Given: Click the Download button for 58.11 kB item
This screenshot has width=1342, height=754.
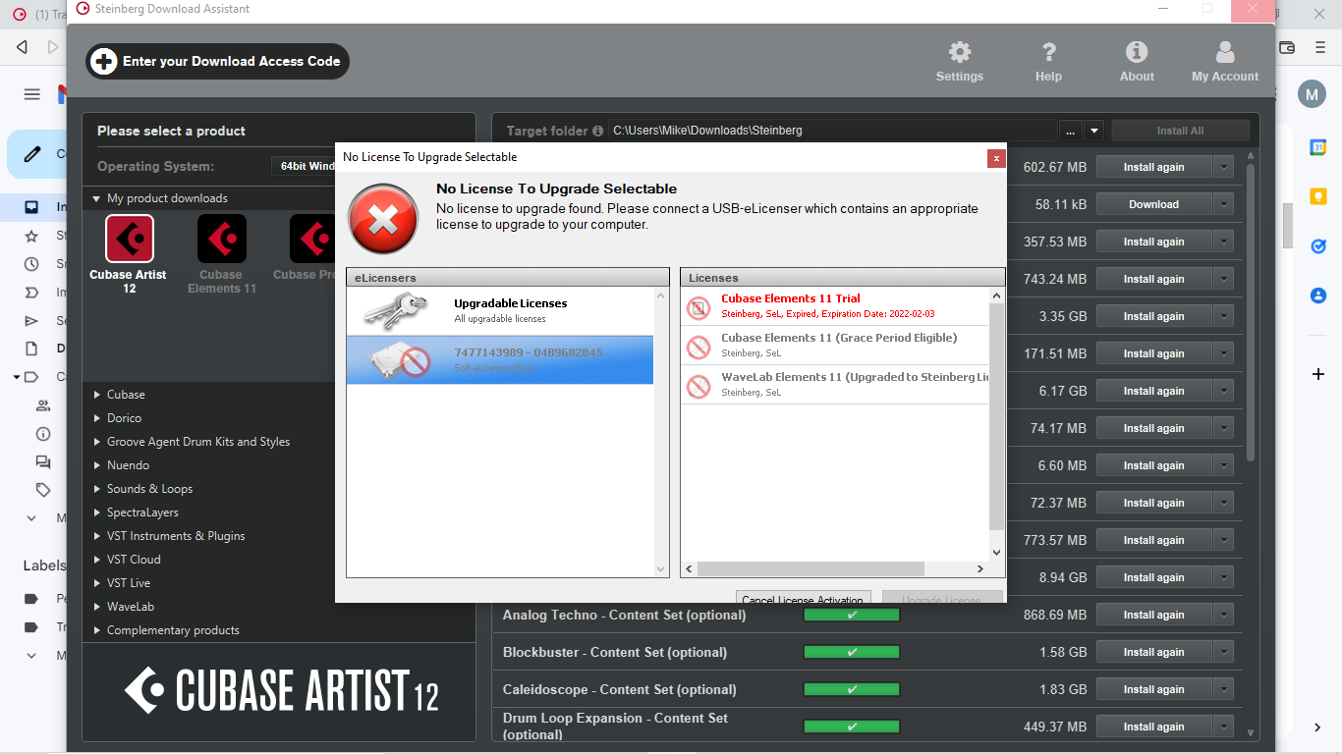Looking at the screenshot, I should tap(1153, 204).
